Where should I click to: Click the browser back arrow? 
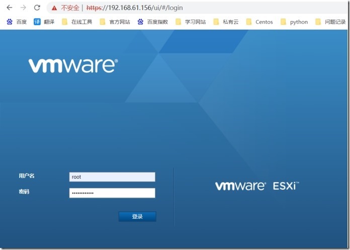coord(10,8)
